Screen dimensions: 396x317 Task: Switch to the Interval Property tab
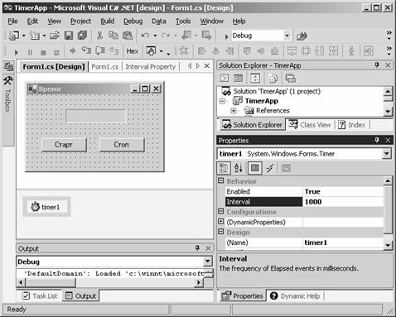[x=151, y=67]
